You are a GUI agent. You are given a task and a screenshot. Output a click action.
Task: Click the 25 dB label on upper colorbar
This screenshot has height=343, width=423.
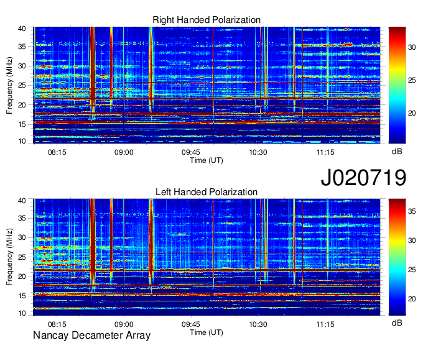pyautogui.click(x=412, y=80)
